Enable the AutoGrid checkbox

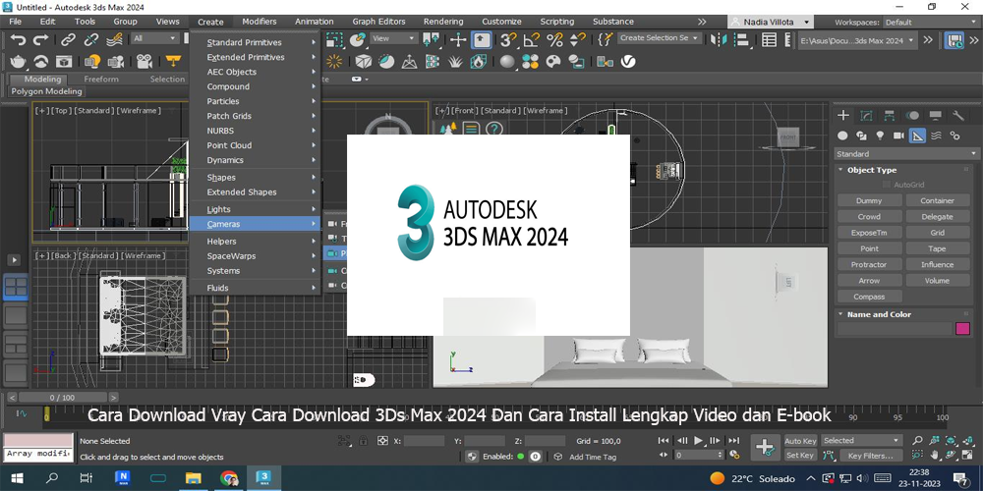pyautogui.click(x=887, y=185)
